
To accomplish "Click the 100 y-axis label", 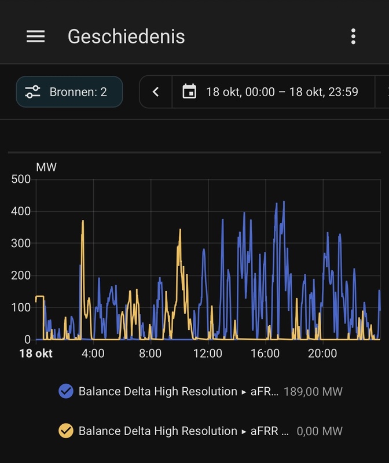I will tap(21, 308).
